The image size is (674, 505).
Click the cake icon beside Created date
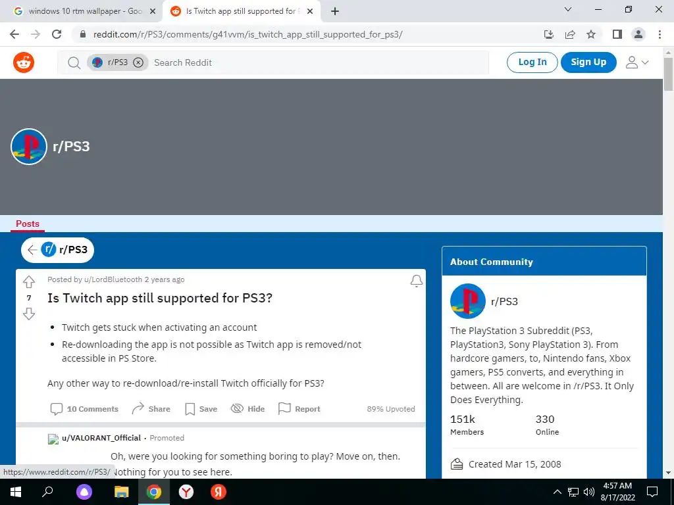[x=457, y=464]
